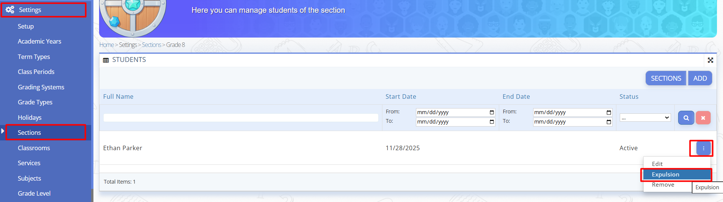Choose Remove in the student actions menu
This screenshot has height=202, width=723.
tap(663, 185)
